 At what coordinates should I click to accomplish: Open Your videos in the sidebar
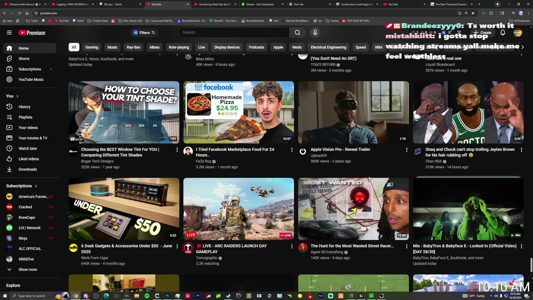(28, 127)
